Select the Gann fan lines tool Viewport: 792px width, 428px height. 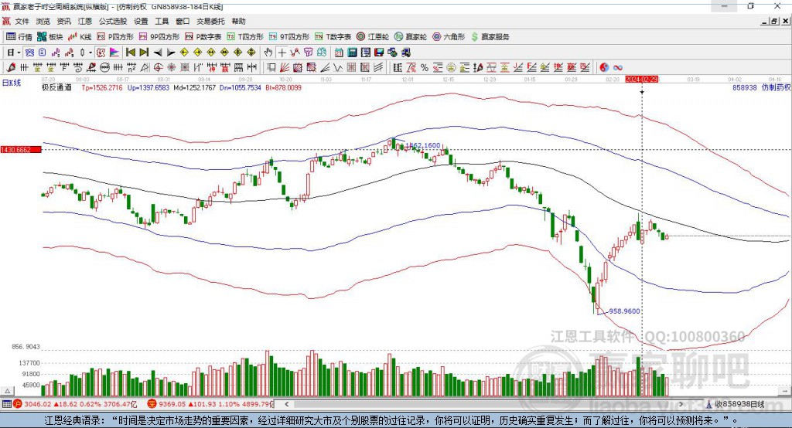click(284, 67)
